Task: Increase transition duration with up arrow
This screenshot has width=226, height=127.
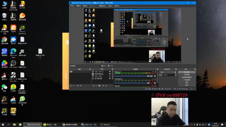Action: tap(175, 75)
